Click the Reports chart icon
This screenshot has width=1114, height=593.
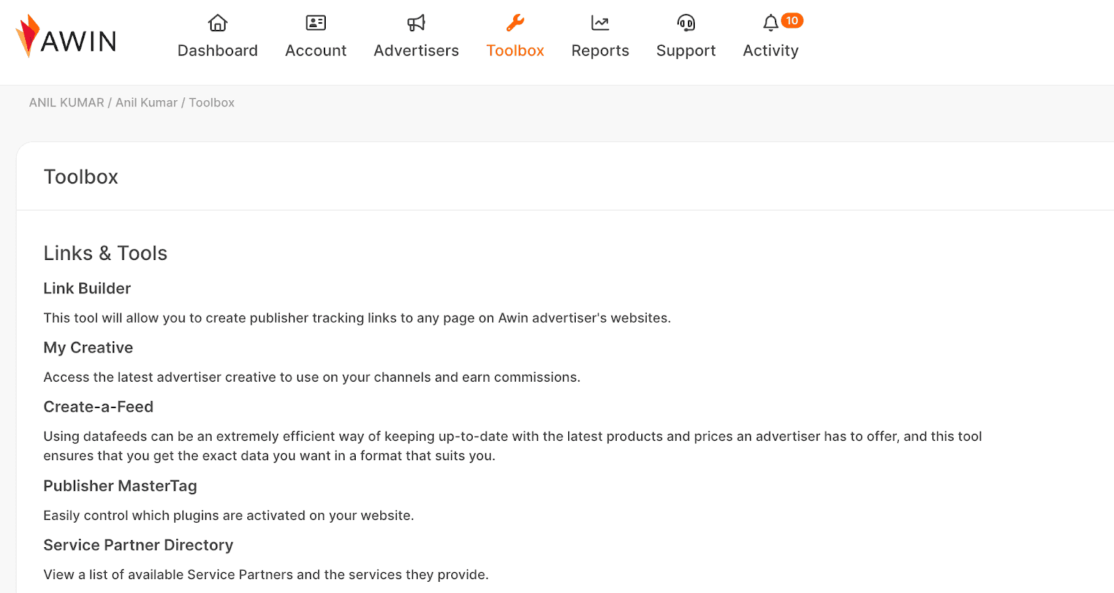click(600, 23)
